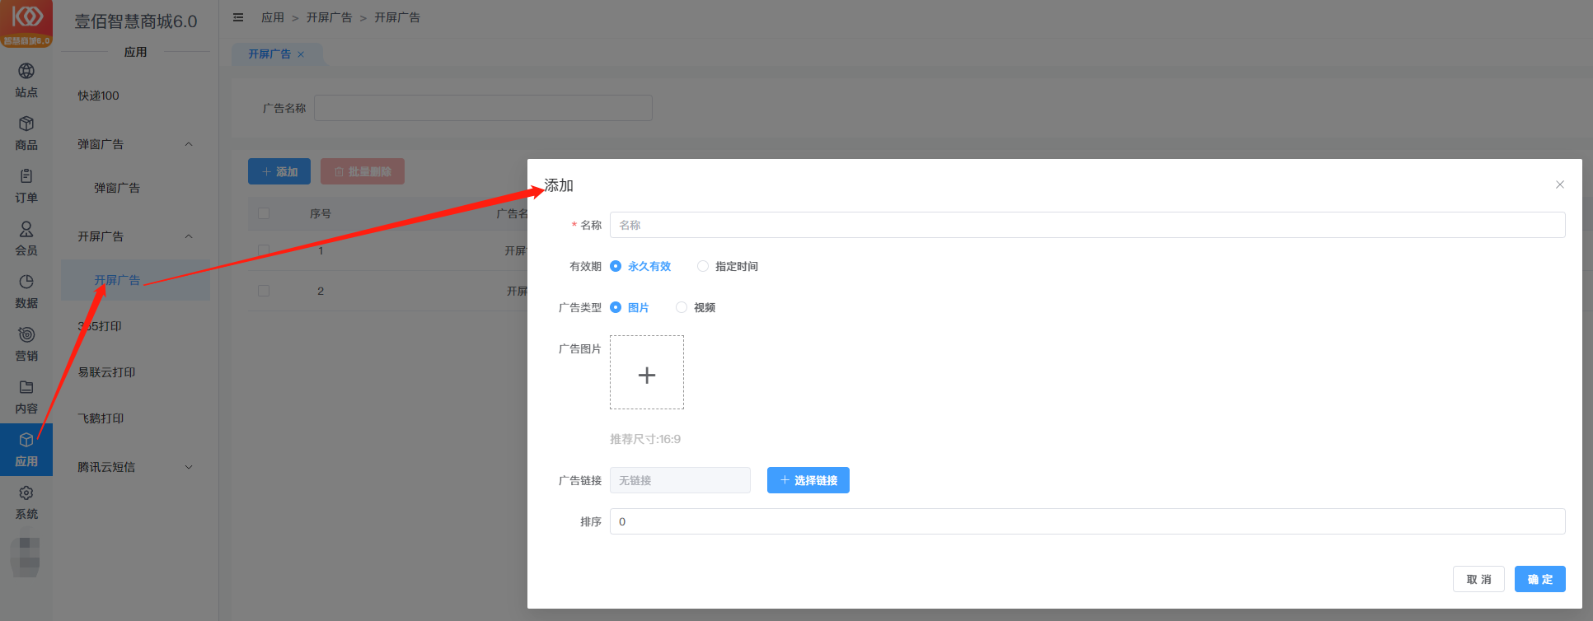The image size is (1593, 621).
Task: Open the 会员 sidebar section
Action: 26,239
